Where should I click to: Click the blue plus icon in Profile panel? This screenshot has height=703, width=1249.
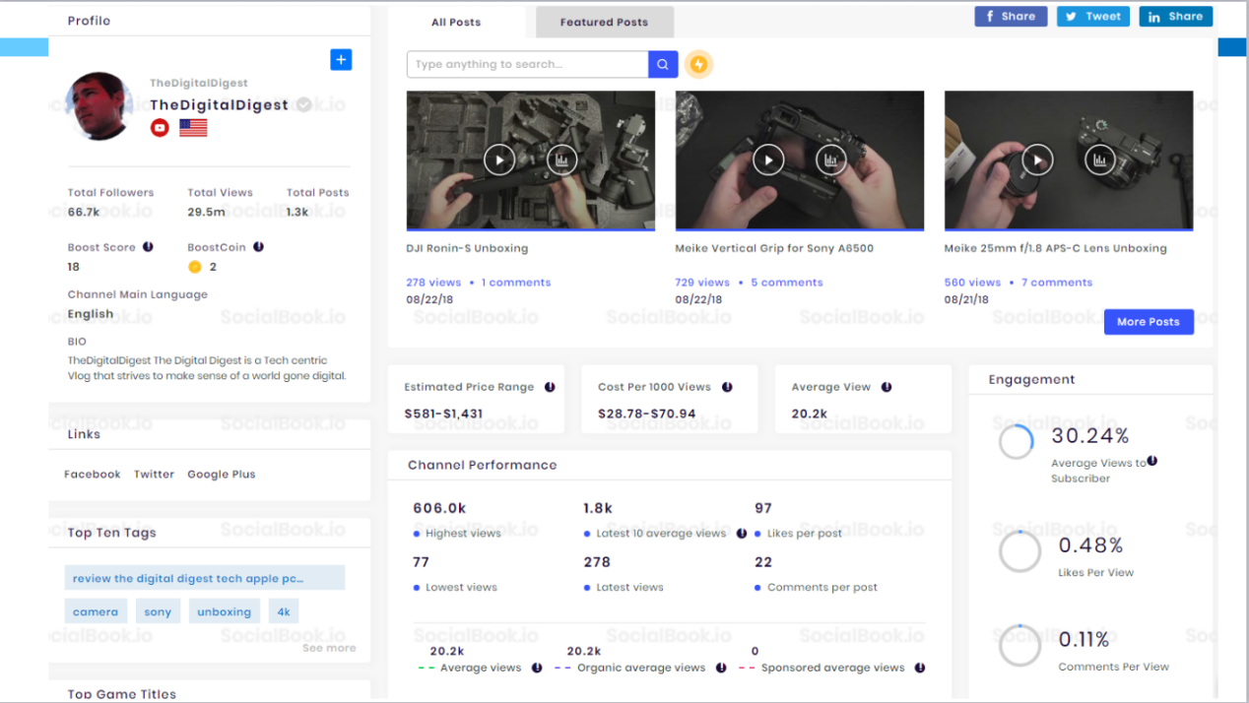pos(341,60)
